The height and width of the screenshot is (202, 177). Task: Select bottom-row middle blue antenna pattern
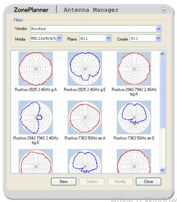click(x=85, y=161)
